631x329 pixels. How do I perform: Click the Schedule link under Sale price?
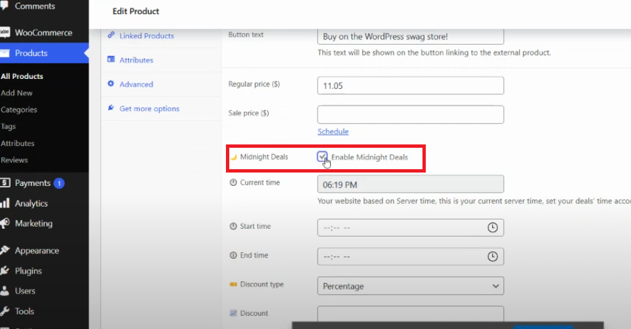333,132
